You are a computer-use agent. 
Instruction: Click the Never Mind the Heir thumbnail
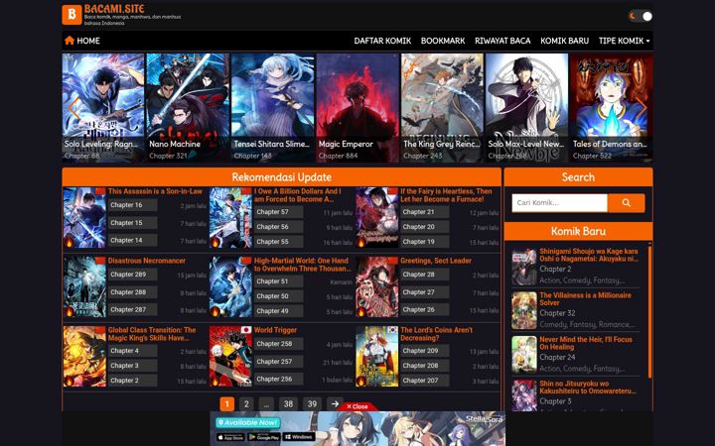coord(524,355)
